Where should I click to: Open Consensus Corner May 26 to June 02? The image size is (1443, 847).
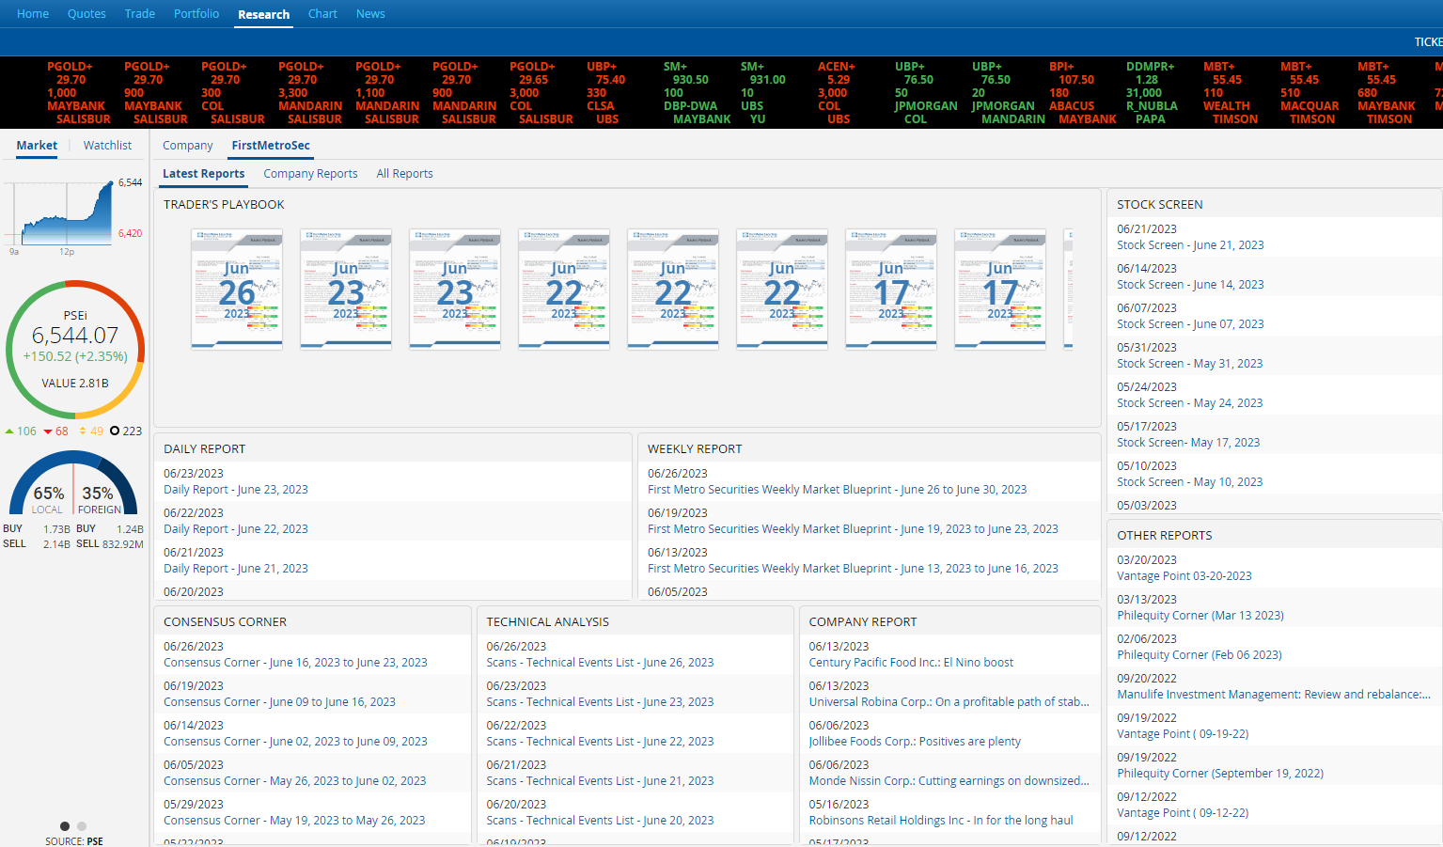[x=295, y=781]
